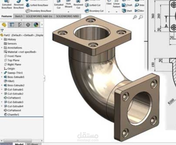Select the Top Plane
The height and width of the screenshot is (145, 176).
(12, 60)
